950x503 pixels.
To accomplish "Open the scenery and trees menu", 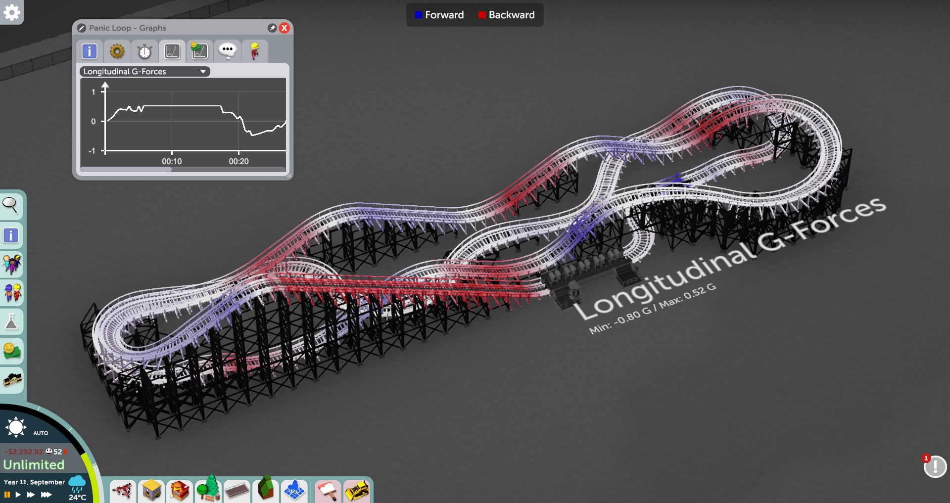I will click(x=208, y=490).
